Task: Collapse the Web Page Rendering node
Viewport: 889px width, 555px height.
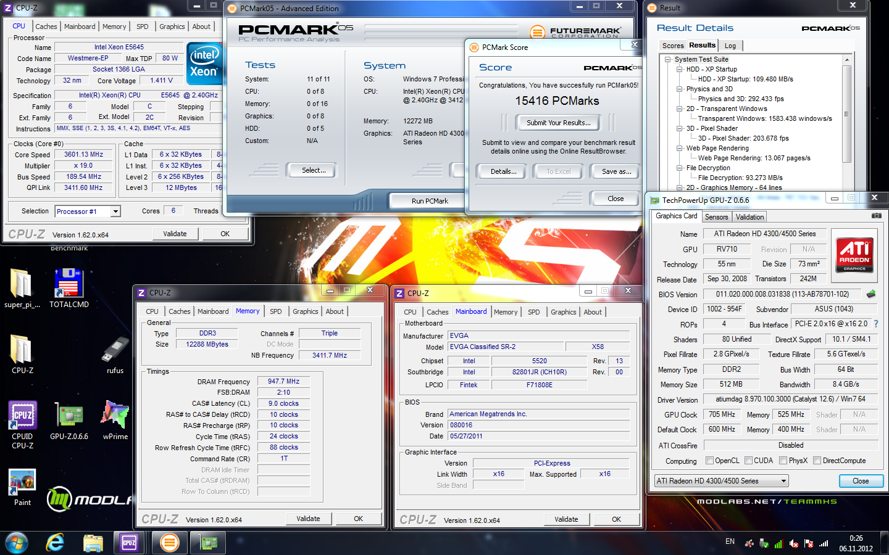Action: coord(680,149)
